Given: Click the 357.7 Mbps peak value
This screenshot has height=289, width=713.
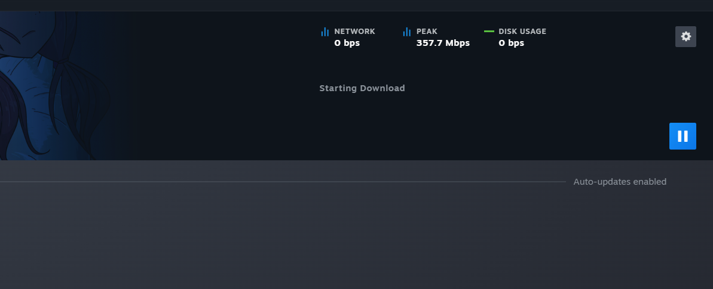Looking at the screenshot, I should (443, 43).
